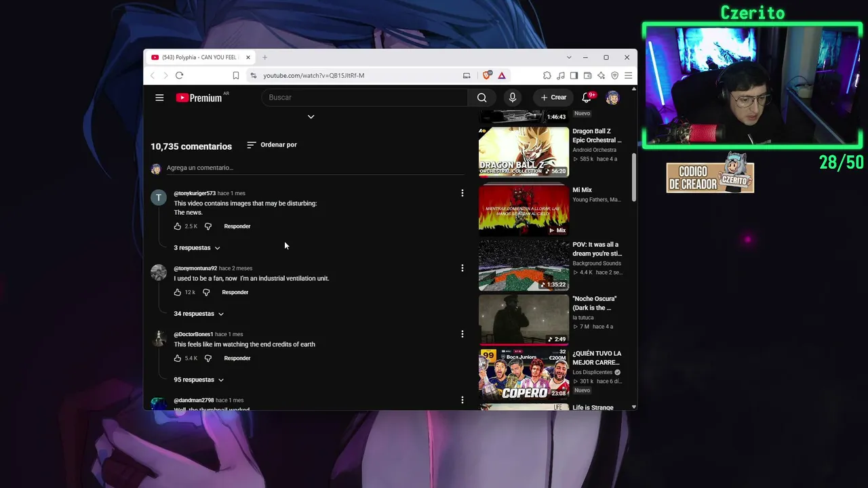
Task: Click the YouTube Buscar search field
Action: coord(364,98)
